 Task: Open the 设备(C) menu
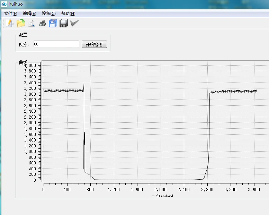point(49,14)
